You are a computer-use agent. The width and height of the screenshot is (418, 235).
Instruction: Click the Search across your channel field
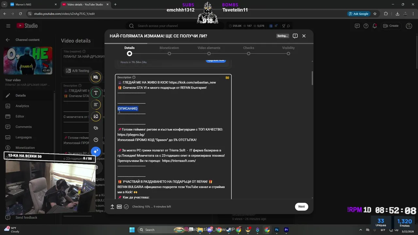[176, 26]
